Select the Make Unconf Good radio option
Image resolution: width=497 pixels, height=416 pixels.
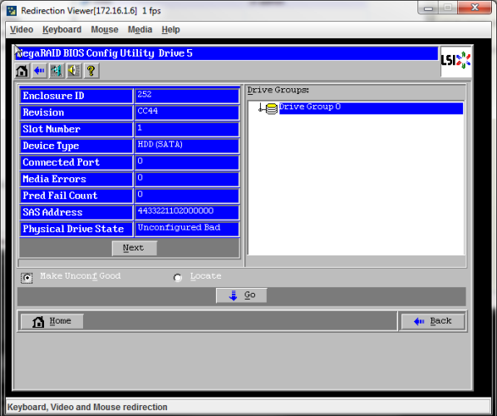[x=27, y=278]
